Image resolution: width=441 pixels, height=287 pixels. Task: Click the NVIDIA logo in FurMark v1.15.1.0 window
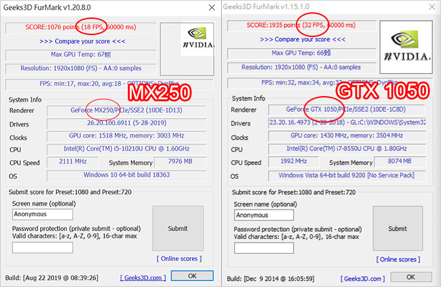pos(406,47)
